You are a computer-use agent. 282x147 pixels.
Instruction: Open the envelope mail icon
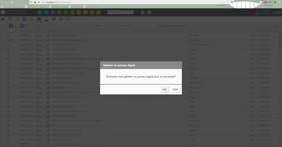tap(61, 19)
